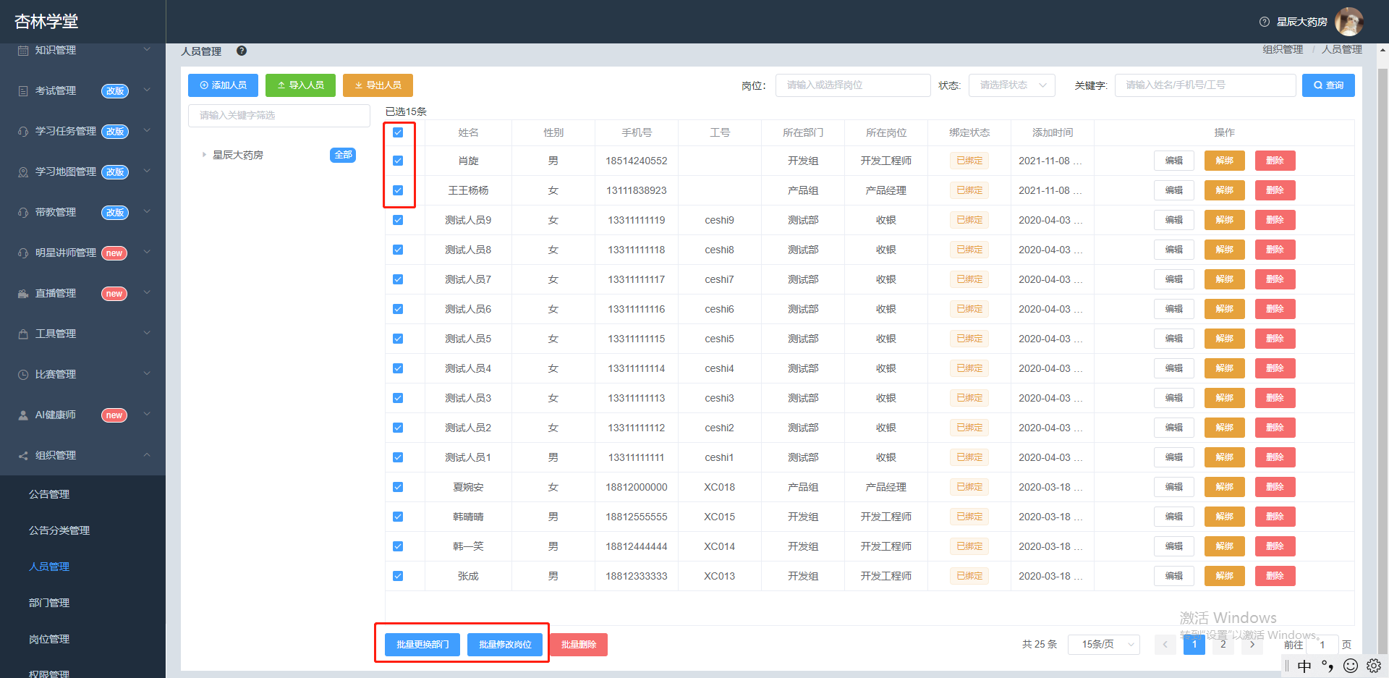Expand the 考试管理 sidebar menu

[x=147, y=90]
